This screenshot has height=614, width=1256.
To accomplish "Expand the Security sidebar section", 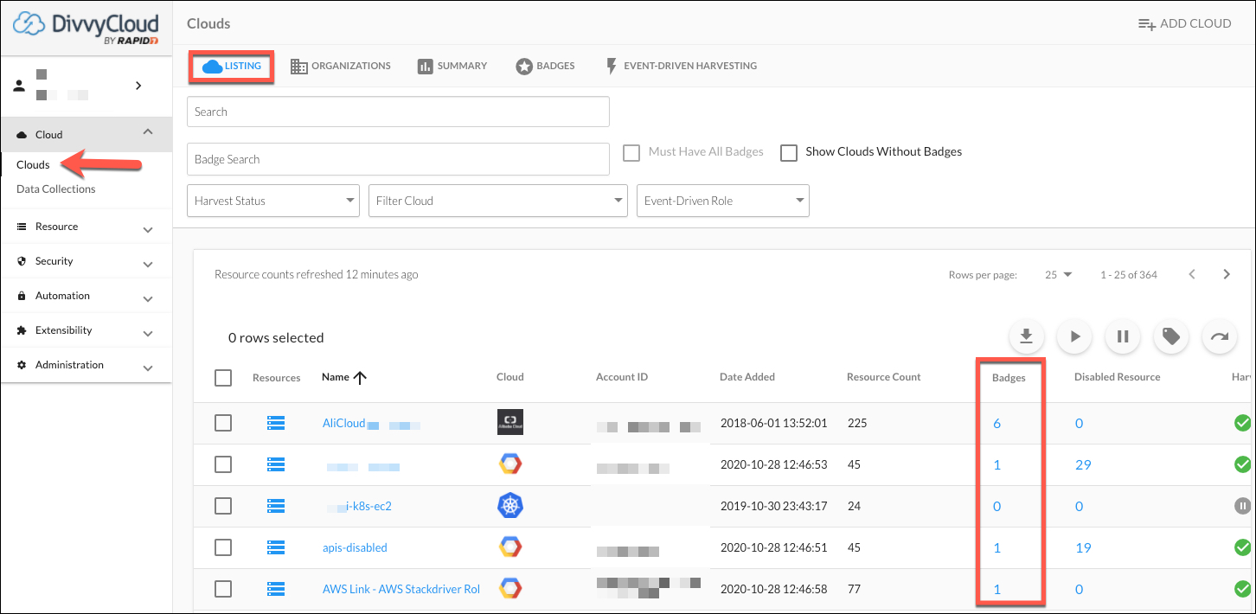I will pyautogui.click(x=148, y=264).
